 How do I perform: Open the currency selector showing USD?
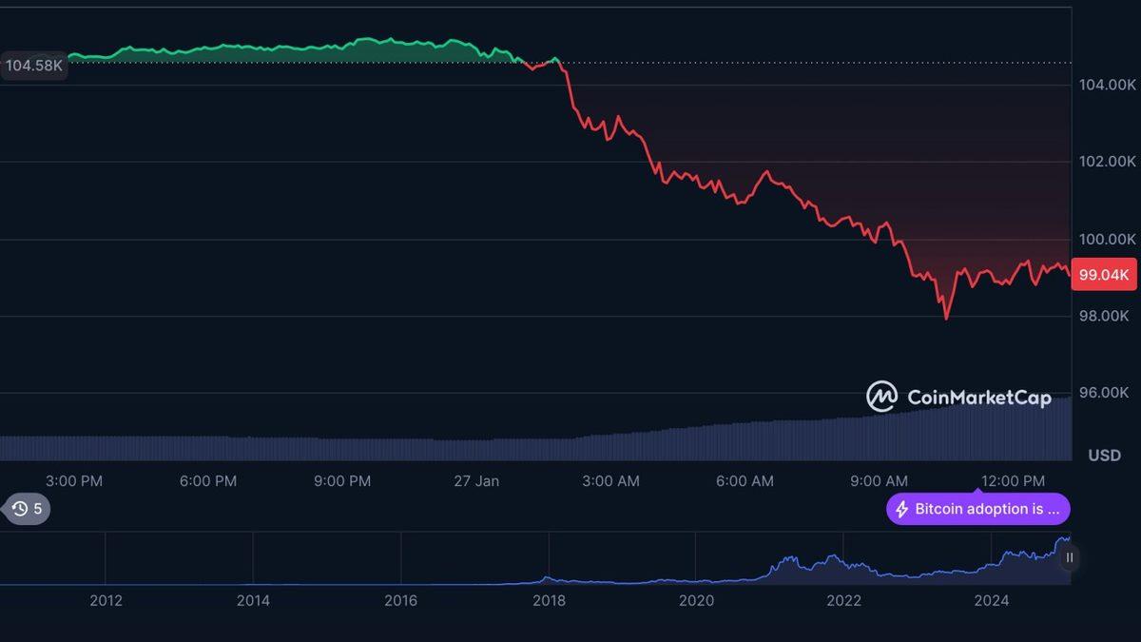[x=1105, y=455]
